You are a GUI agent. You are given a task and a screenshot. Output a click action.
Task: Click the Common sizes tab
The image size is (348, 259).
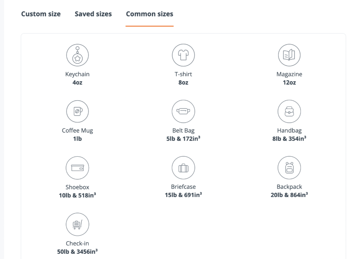[150, 14]
